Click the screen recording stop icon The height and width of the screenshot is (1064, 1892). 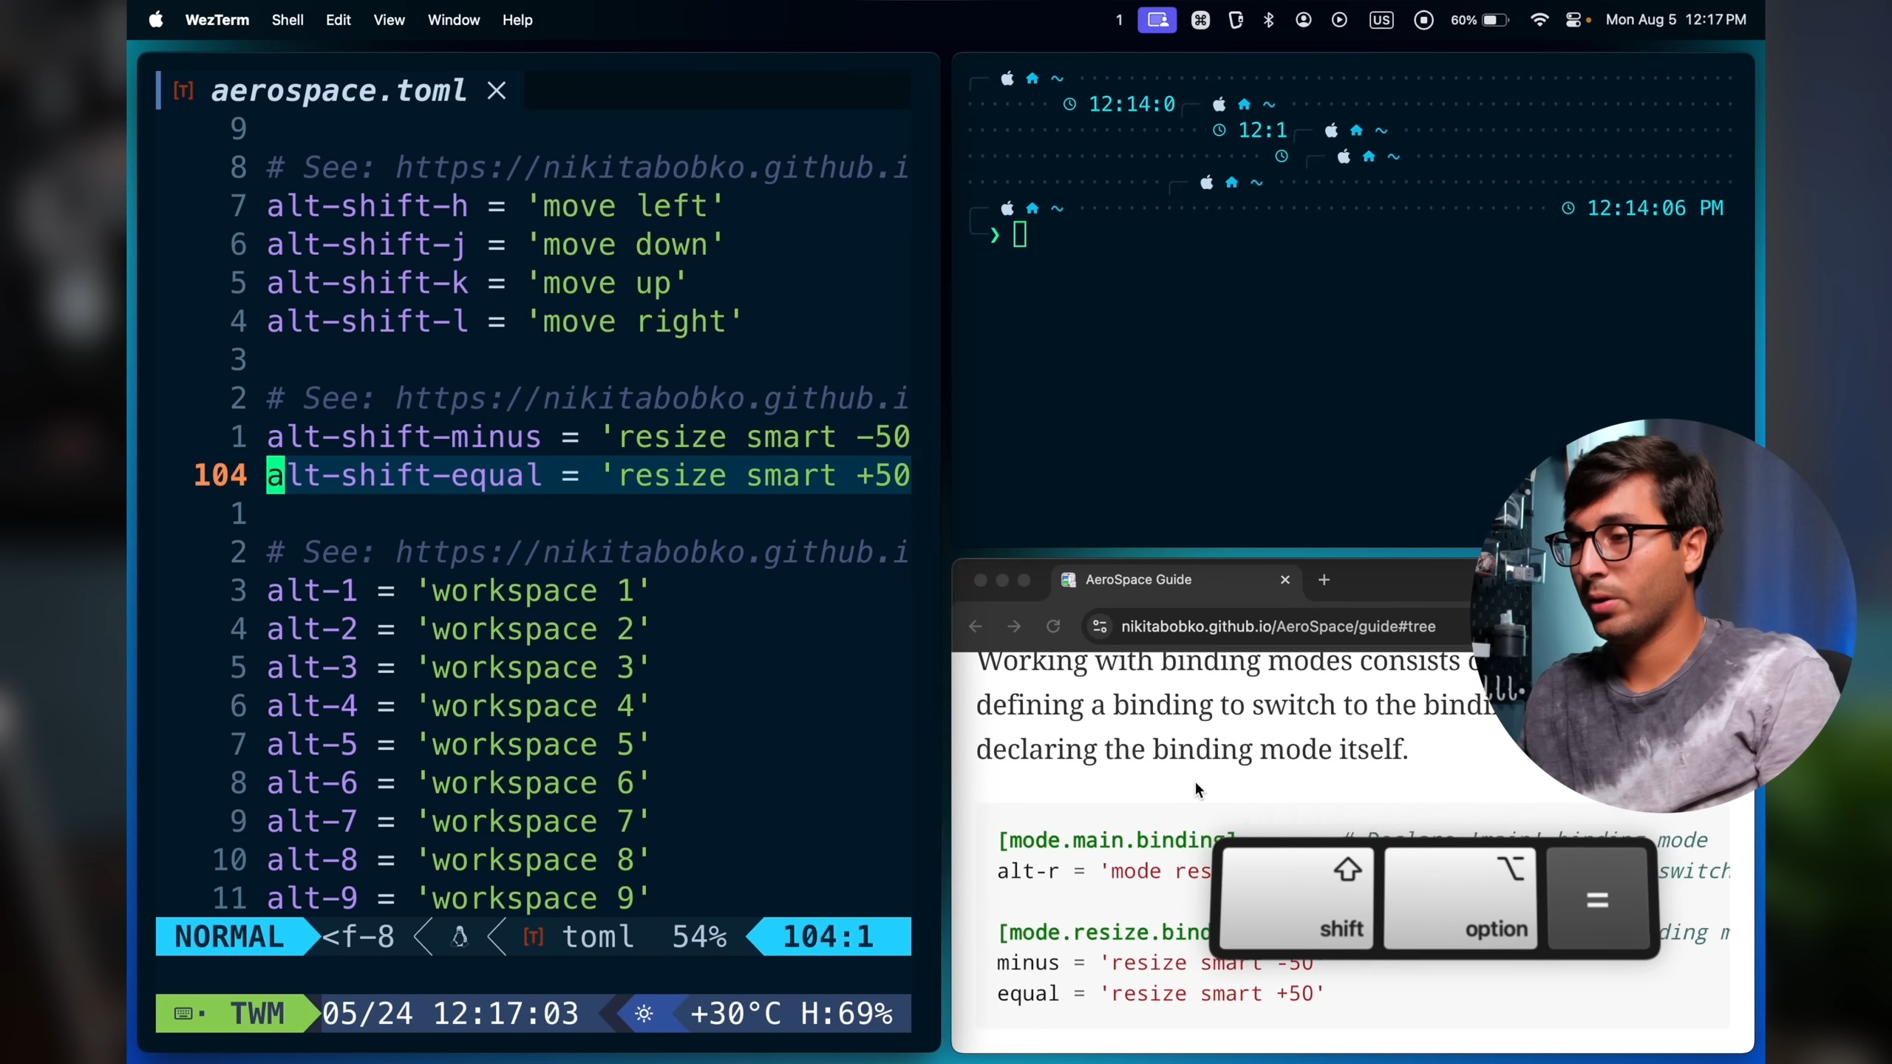[x=1423, y=20]
